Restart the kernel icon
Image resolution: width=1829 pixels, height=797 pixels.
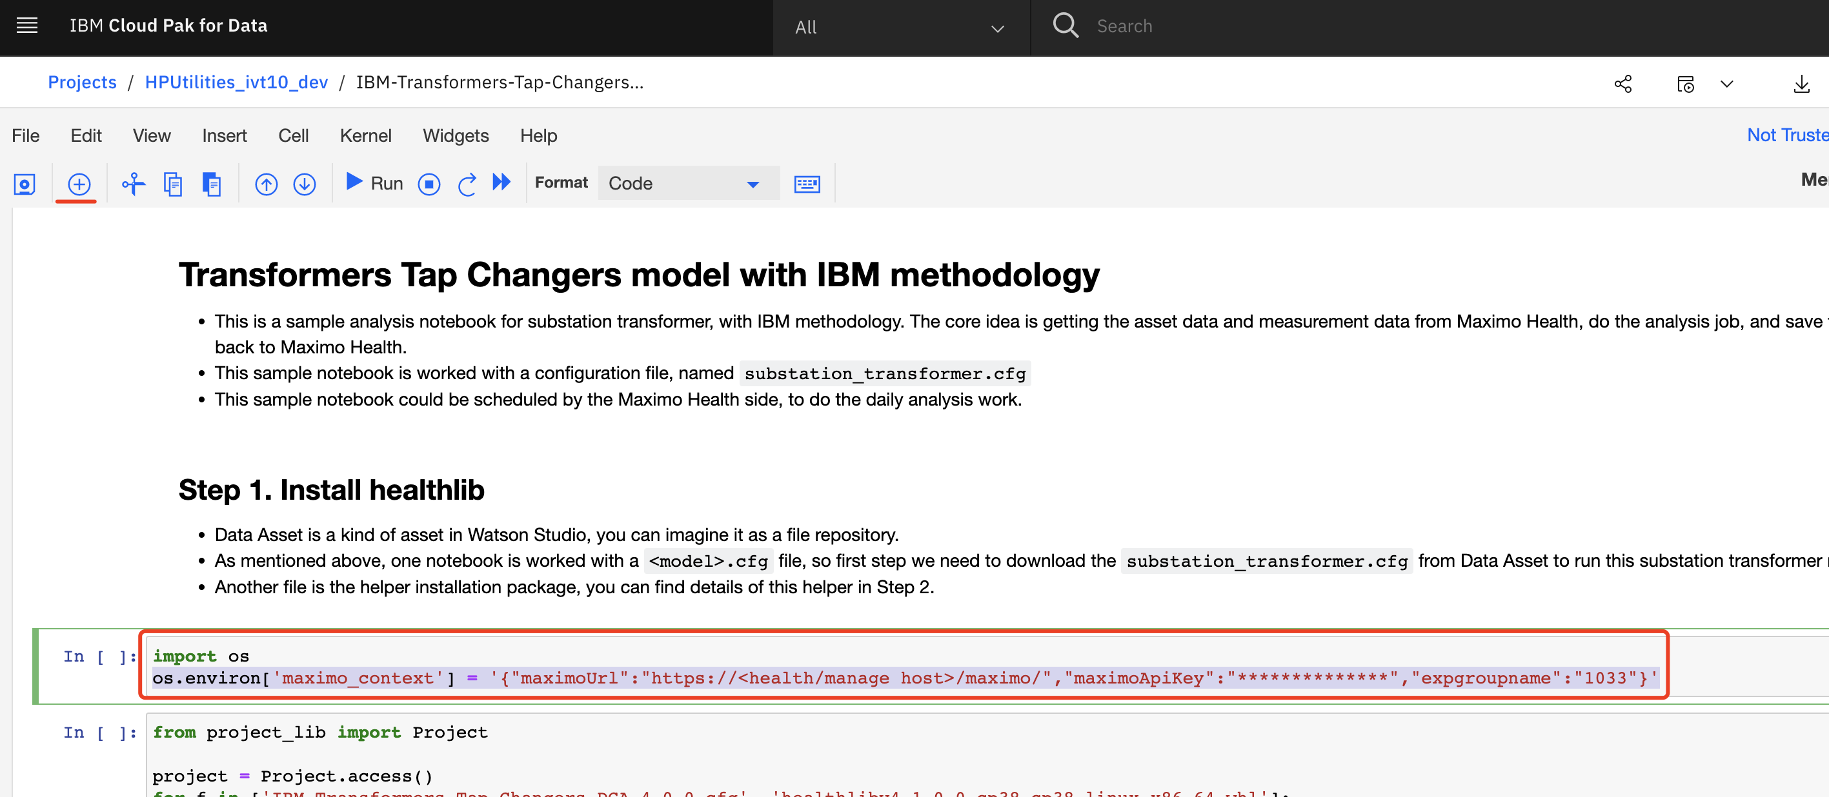pyautogui.click(x=467, y=184)
